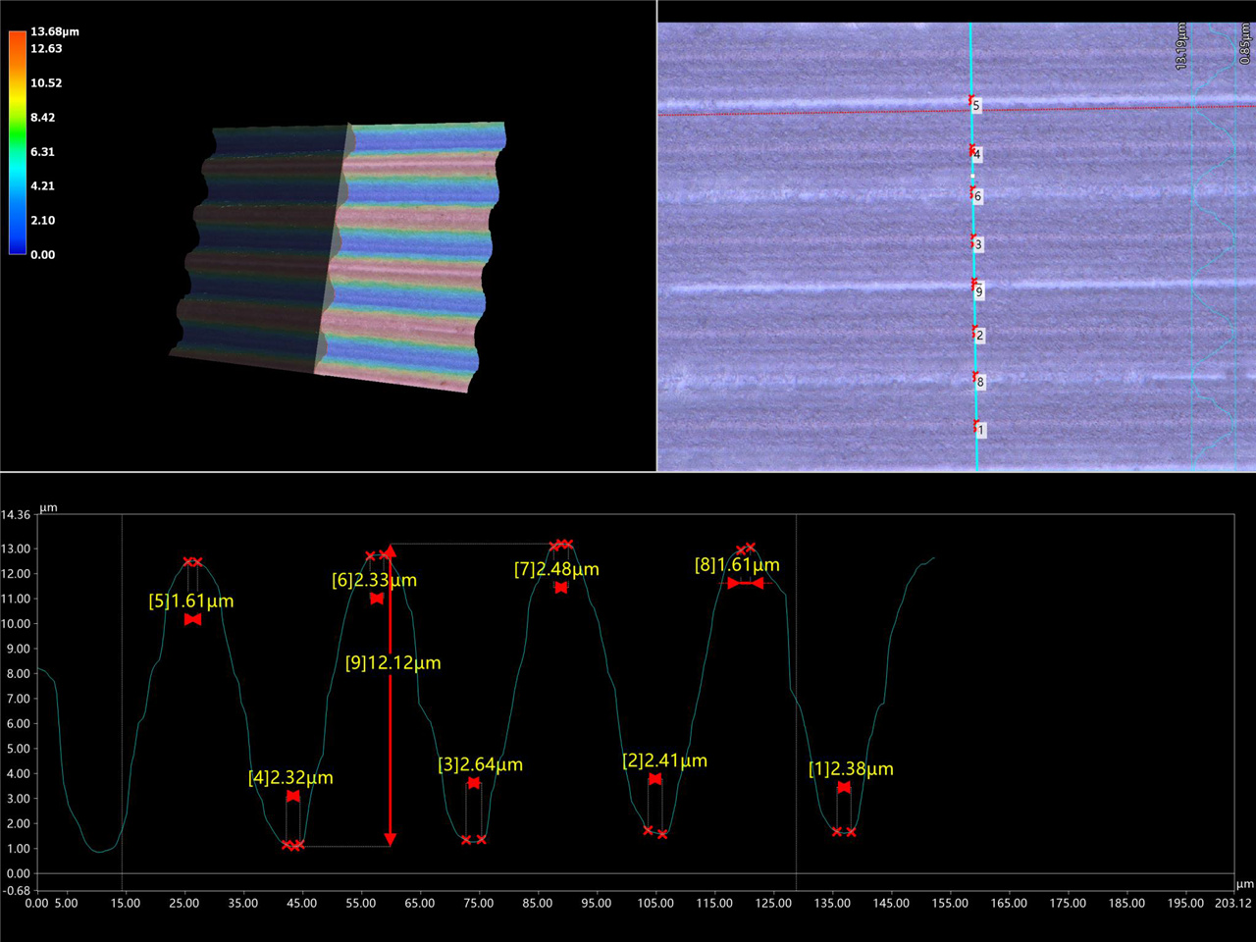Click the 4.21 value on color scale

point(42,186)
